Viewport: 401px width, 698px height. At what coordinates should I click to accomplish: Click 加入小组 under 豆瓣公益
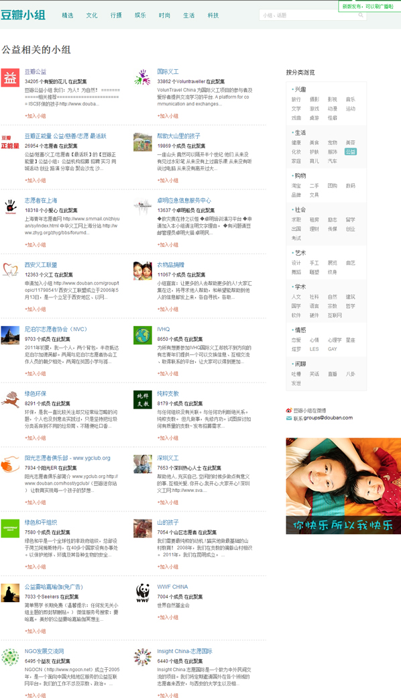35,115
